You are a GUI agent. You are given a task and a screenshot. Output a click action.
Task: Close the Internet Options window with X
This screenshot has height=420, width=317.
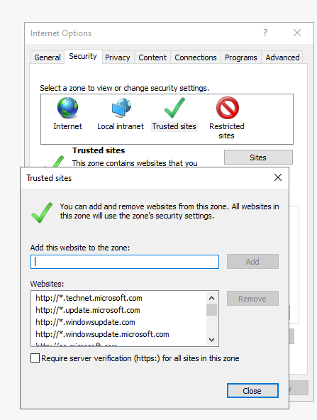pos(297,33)
